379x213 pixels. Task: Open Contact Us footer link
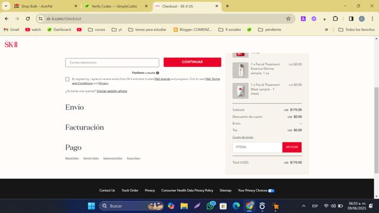tap(107, 191)
